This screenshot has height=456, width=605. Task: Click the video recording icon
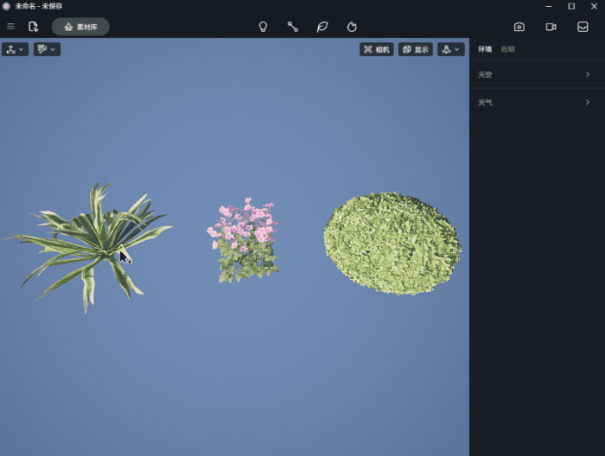(551, 27)
